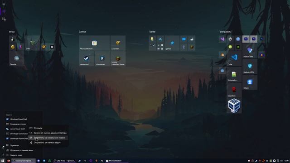The width and height of the screenshot is (290, 163).
Task: Click the Папки group header
Action: click(x=152, y=32)
